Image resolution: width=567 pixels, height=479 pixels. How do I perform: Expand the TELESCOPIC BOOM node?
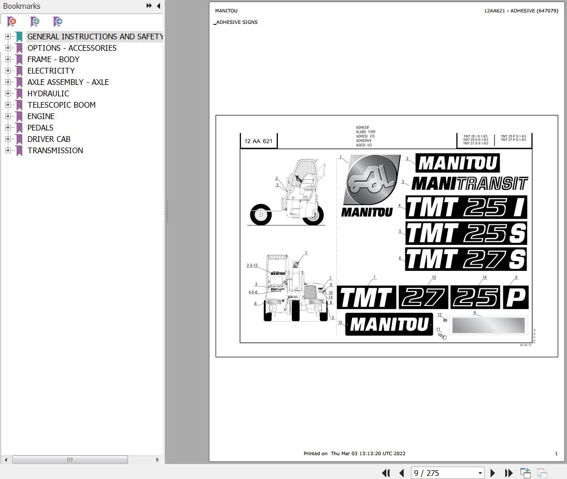click(x=8, y=105)
